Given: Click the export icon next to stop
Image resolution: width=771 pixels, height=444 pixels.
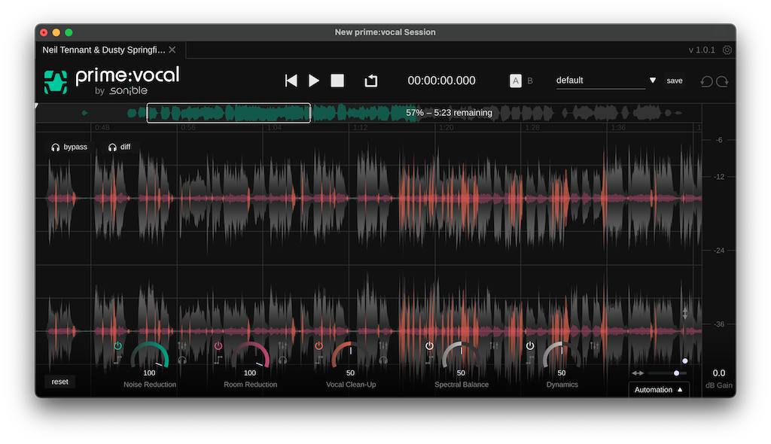Looking at the screenshot, I should coord(370,81).
